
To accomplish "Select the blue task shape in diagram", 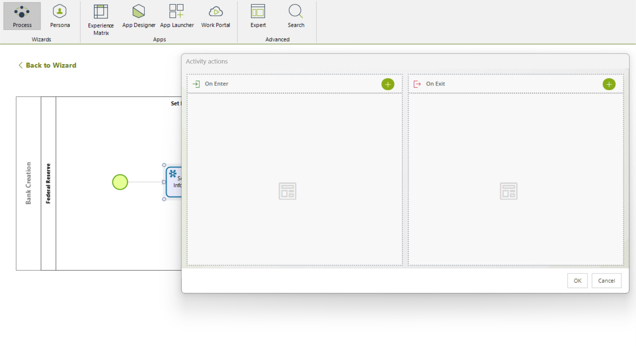I will click(x=174, y=182).
